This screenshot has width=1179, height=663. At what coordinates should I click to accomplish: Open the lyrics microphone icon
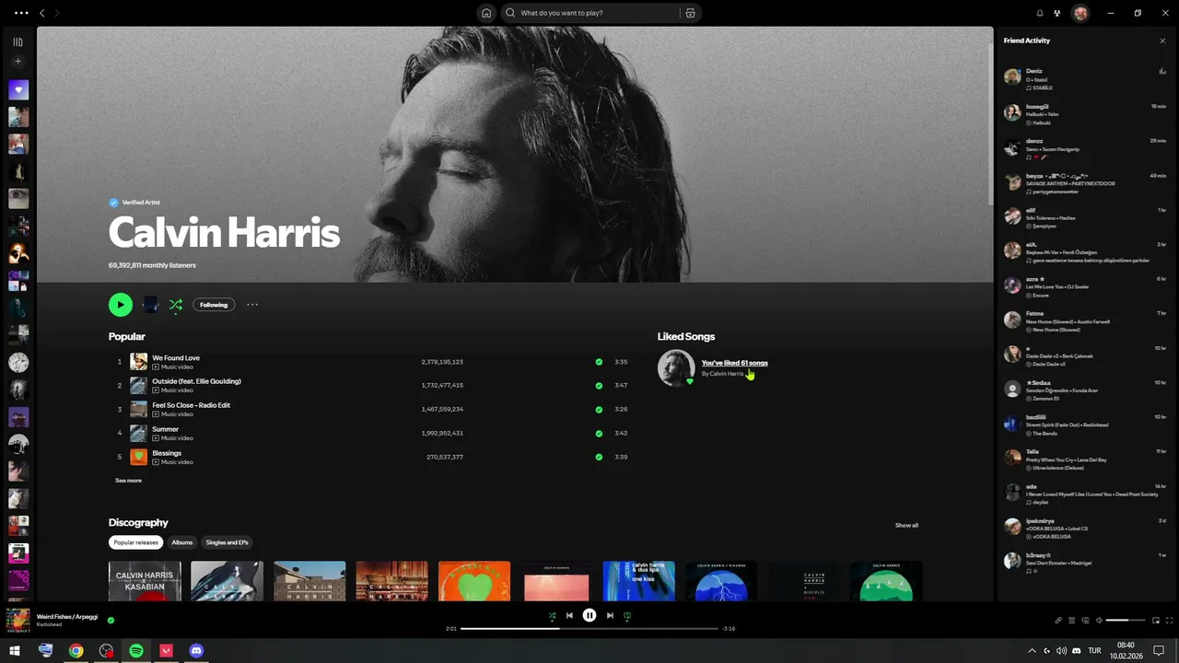point(1058,620)
